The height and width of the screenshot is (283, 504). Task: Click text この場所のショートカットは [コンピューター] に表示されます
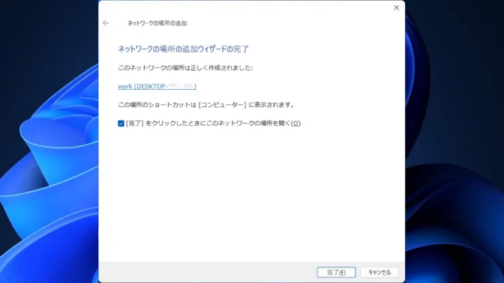tap(206, 105)
